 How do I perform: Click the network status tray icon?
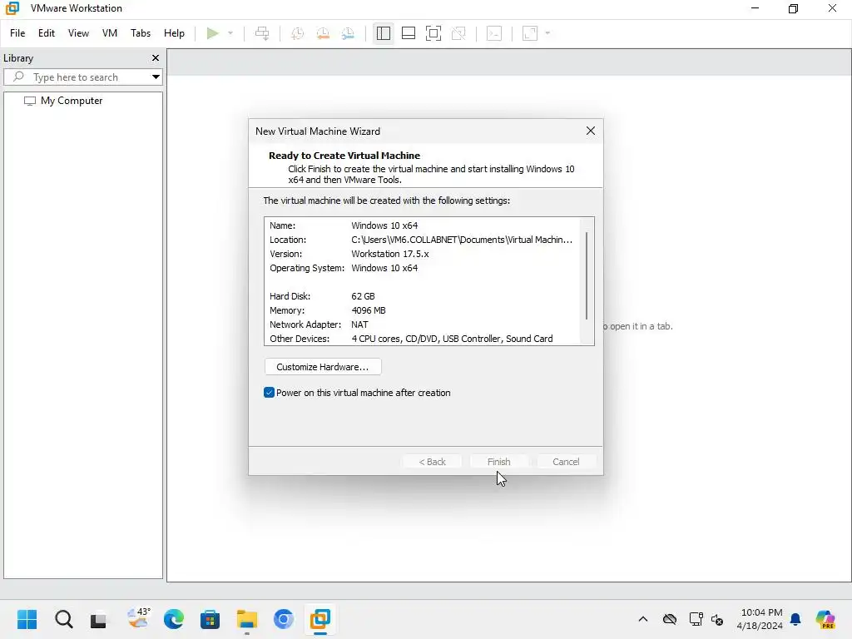[x=696, y=619]
